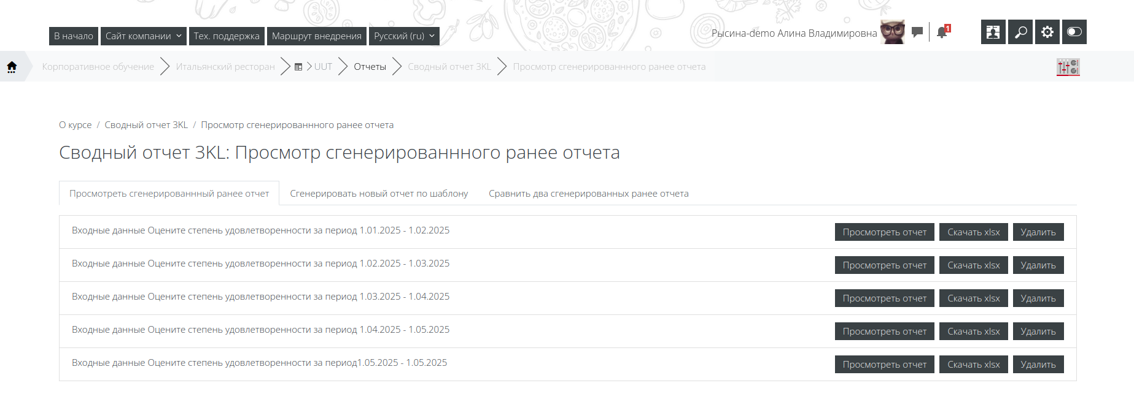View report for period 1.01.2025 - 1.02.2025
Screen dimensions: 1134x402
tap(884, 232)
